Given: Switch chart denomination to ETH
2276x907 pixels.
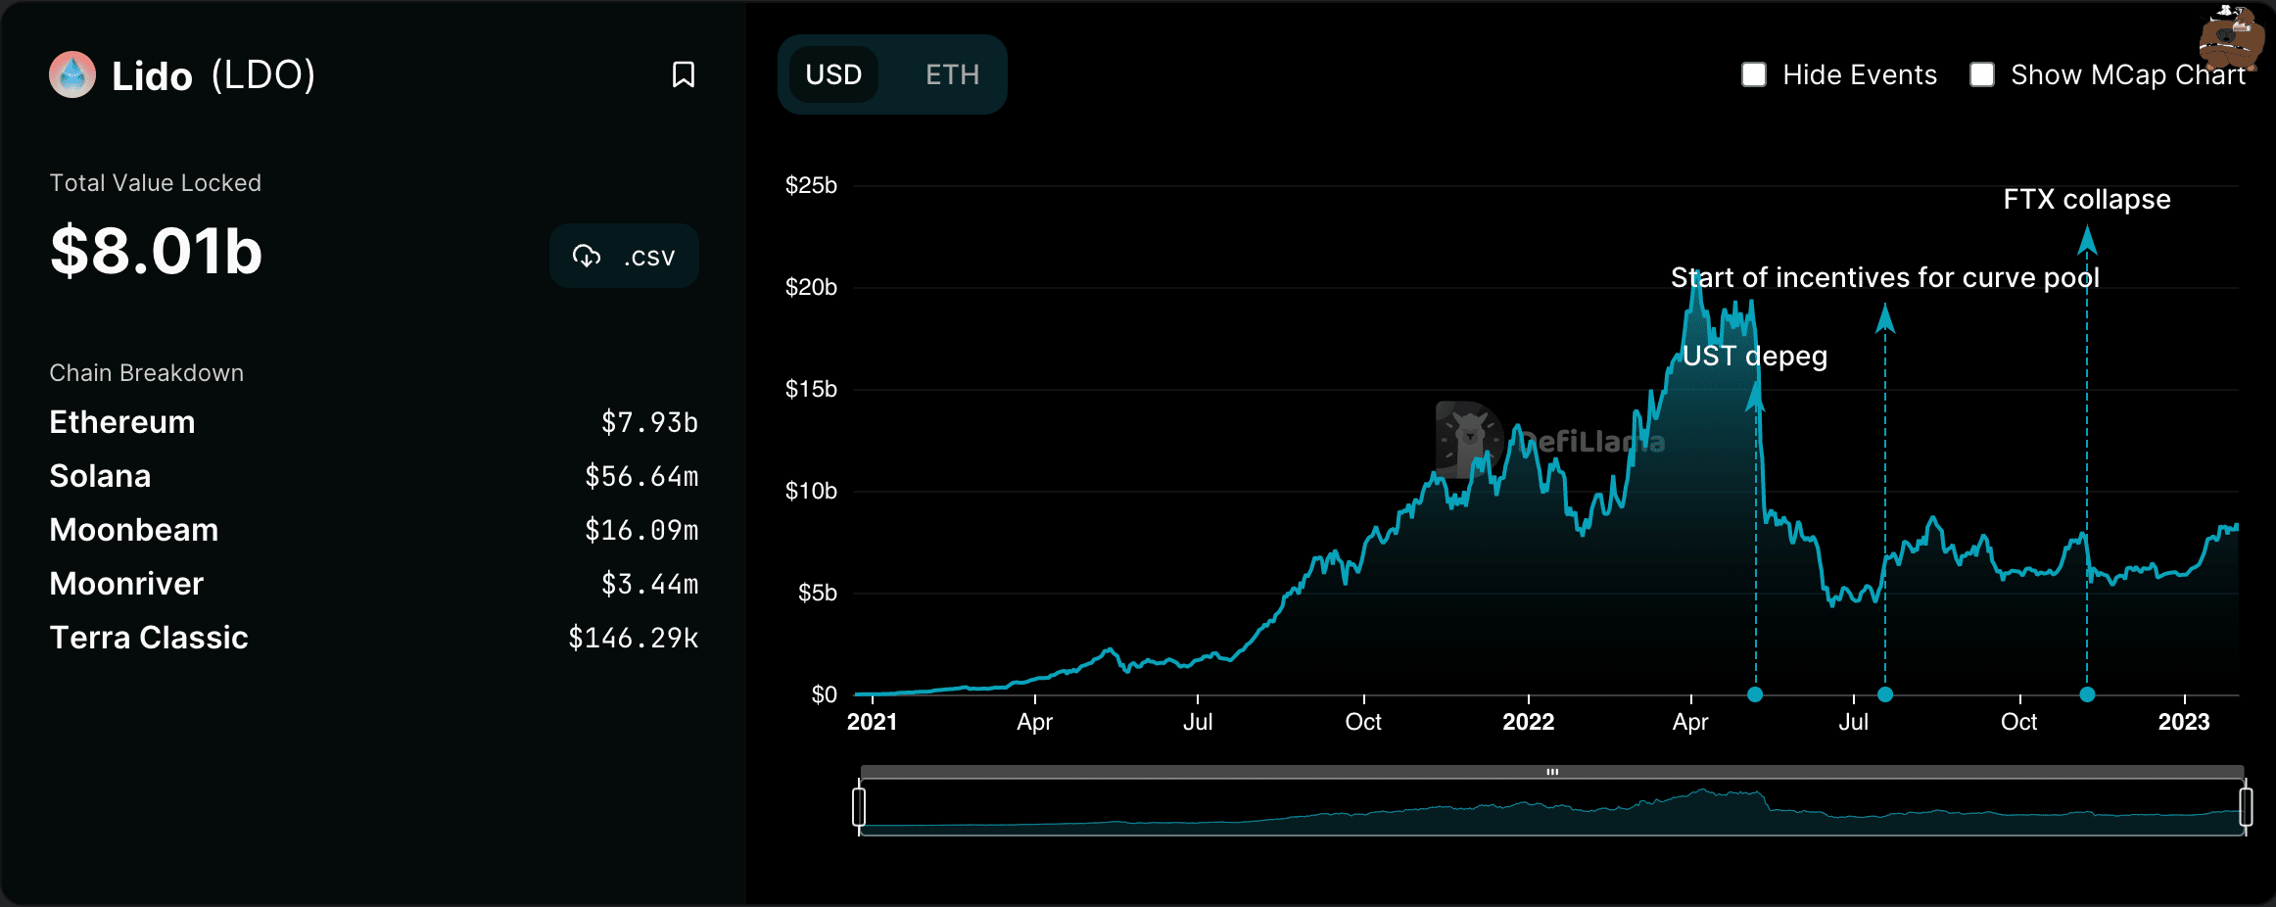Looking at the screenshot, I should (952, 74).
